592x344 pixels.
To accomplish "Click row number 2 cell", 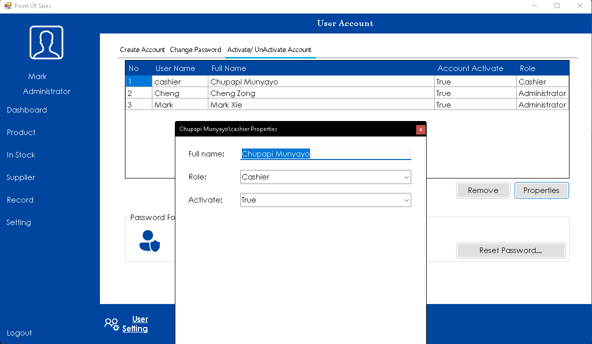I will pyautogui.click(x=139, y=93).
